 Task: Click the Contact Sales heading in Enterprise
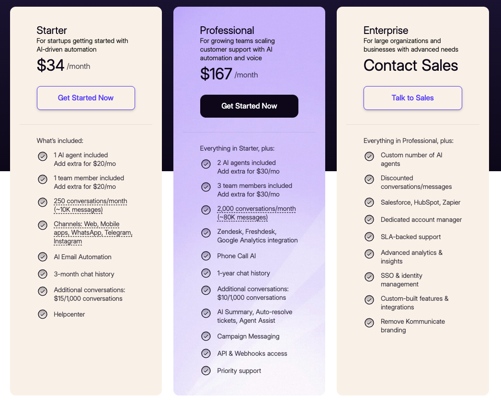point(410,66)
